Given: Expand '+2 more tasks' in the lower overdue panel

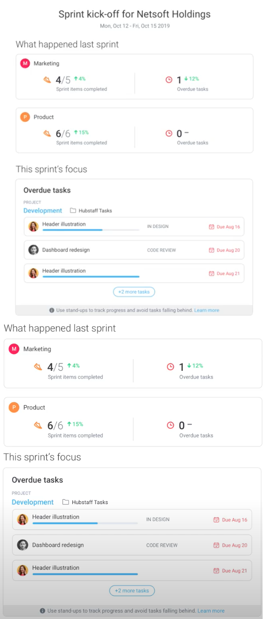Looking at the screenshot, I should click(132, 590).
